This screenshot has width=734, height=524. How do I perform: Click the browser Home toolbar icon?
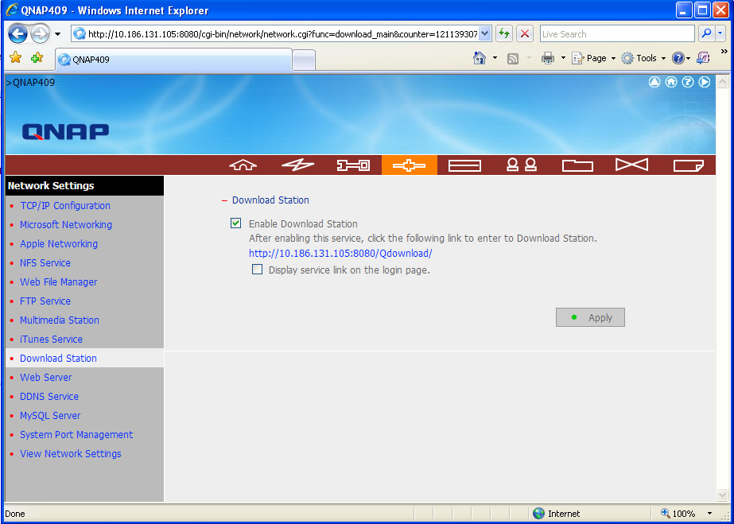[480, 57]
